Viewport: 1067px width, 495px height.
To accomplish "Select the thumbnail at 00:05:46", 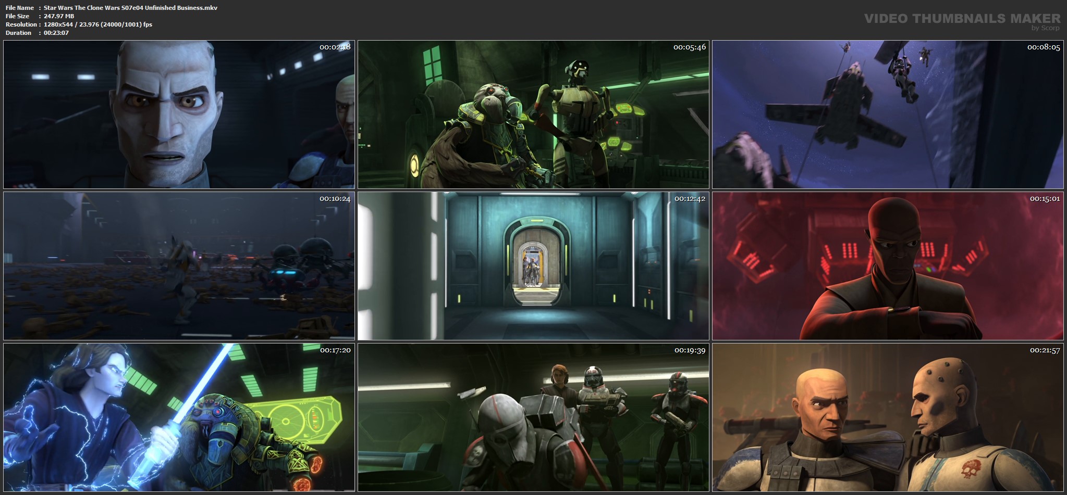I will click(x=533, y=115).
